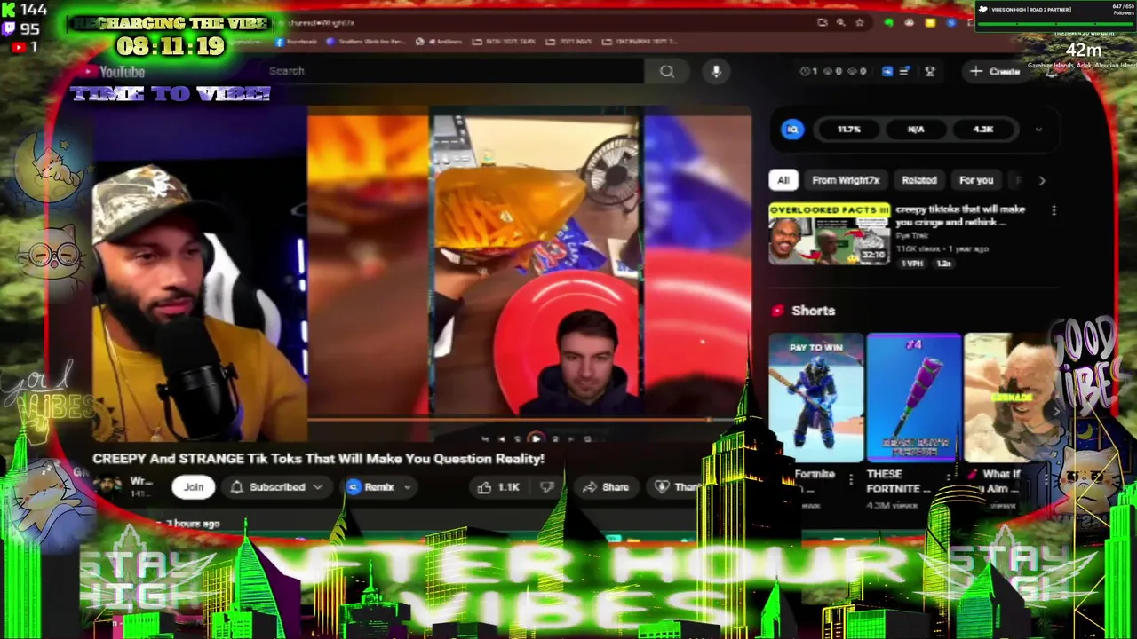Click the Thanks button
The image size is (1137, 639).
(677, 487)
